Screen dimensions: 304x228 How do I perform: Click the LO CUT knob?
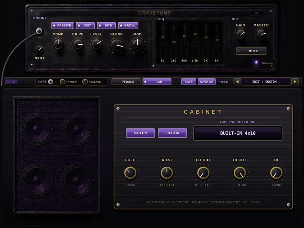(x=203, y=173)
